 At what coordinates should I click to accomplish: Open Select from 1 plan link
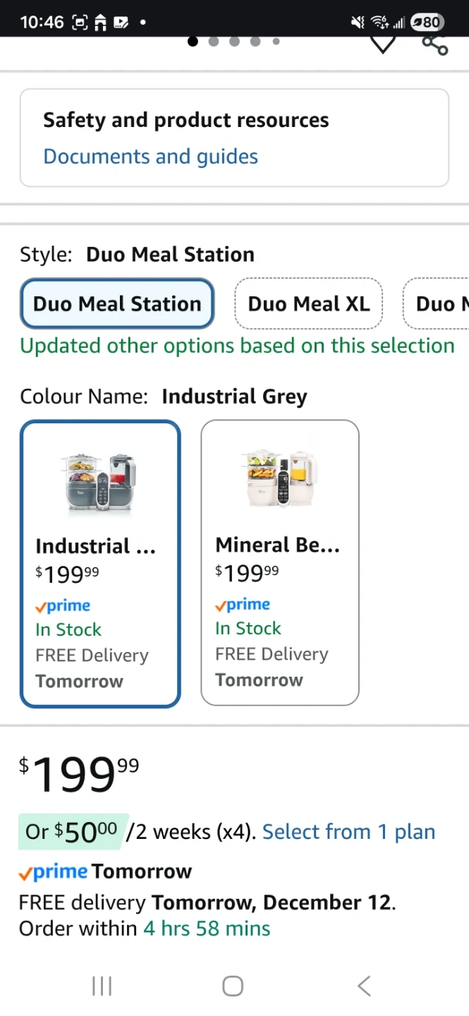point(348,832)
